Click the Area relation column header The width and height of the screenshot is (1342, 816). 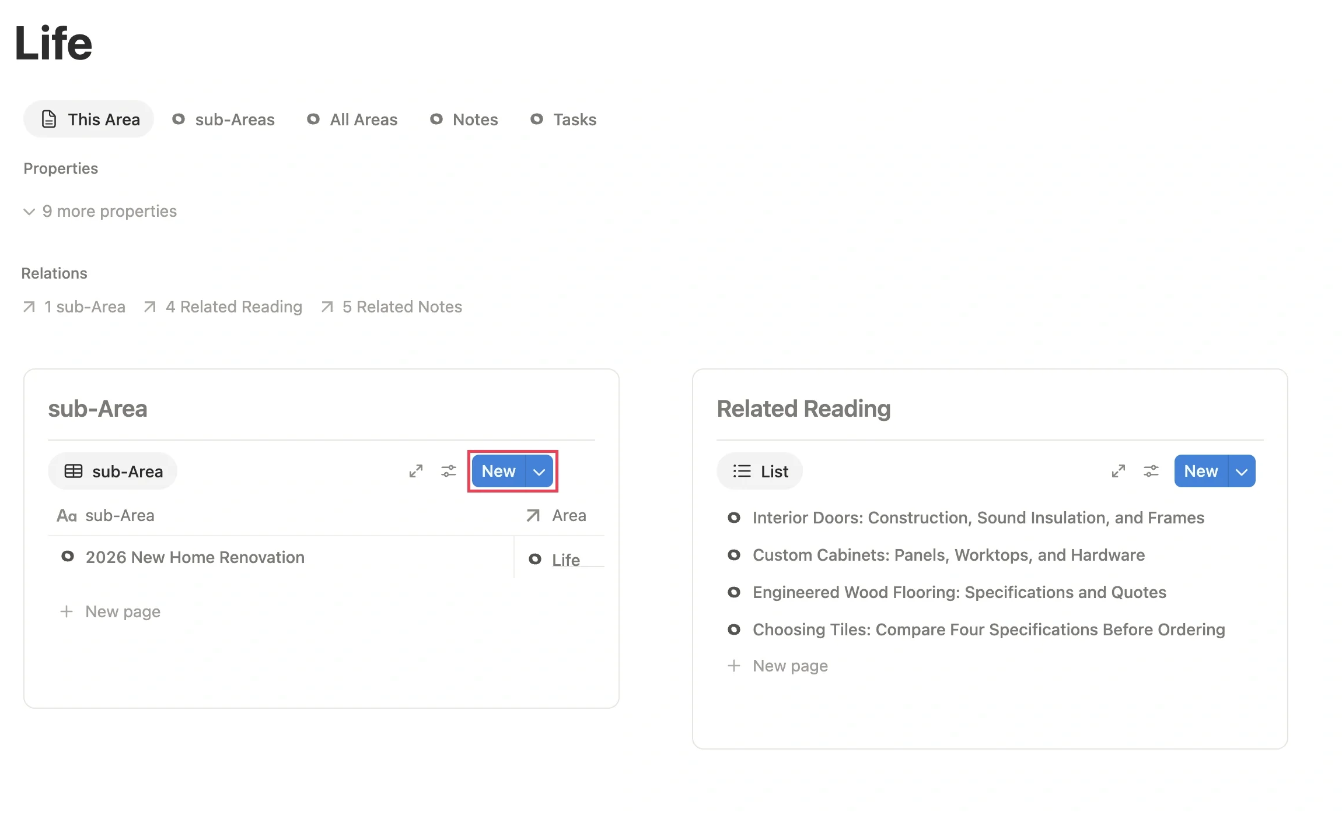click(x=557, y=515)
